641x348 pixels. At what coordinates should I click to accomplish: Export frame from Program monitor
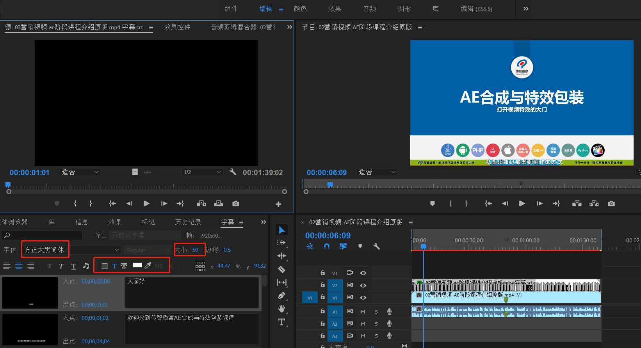pos(611,204)
